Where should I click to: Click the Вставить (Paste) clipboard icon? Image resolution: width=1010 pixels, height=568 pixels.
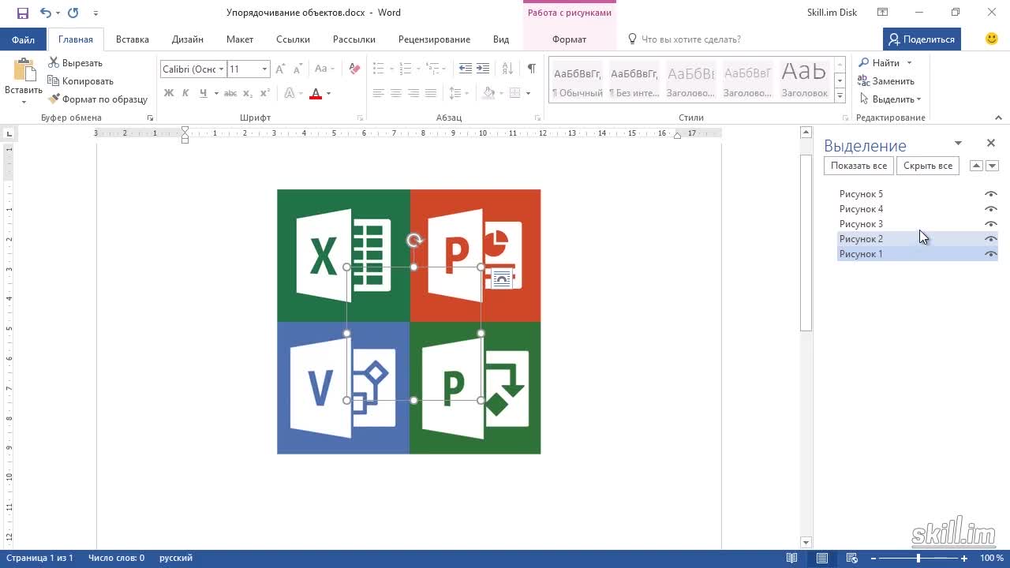click(24, 71)
